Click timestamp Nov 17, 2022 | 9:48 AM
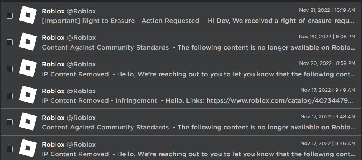The width and height of the screenshot is (362, 160). point(328,116)
